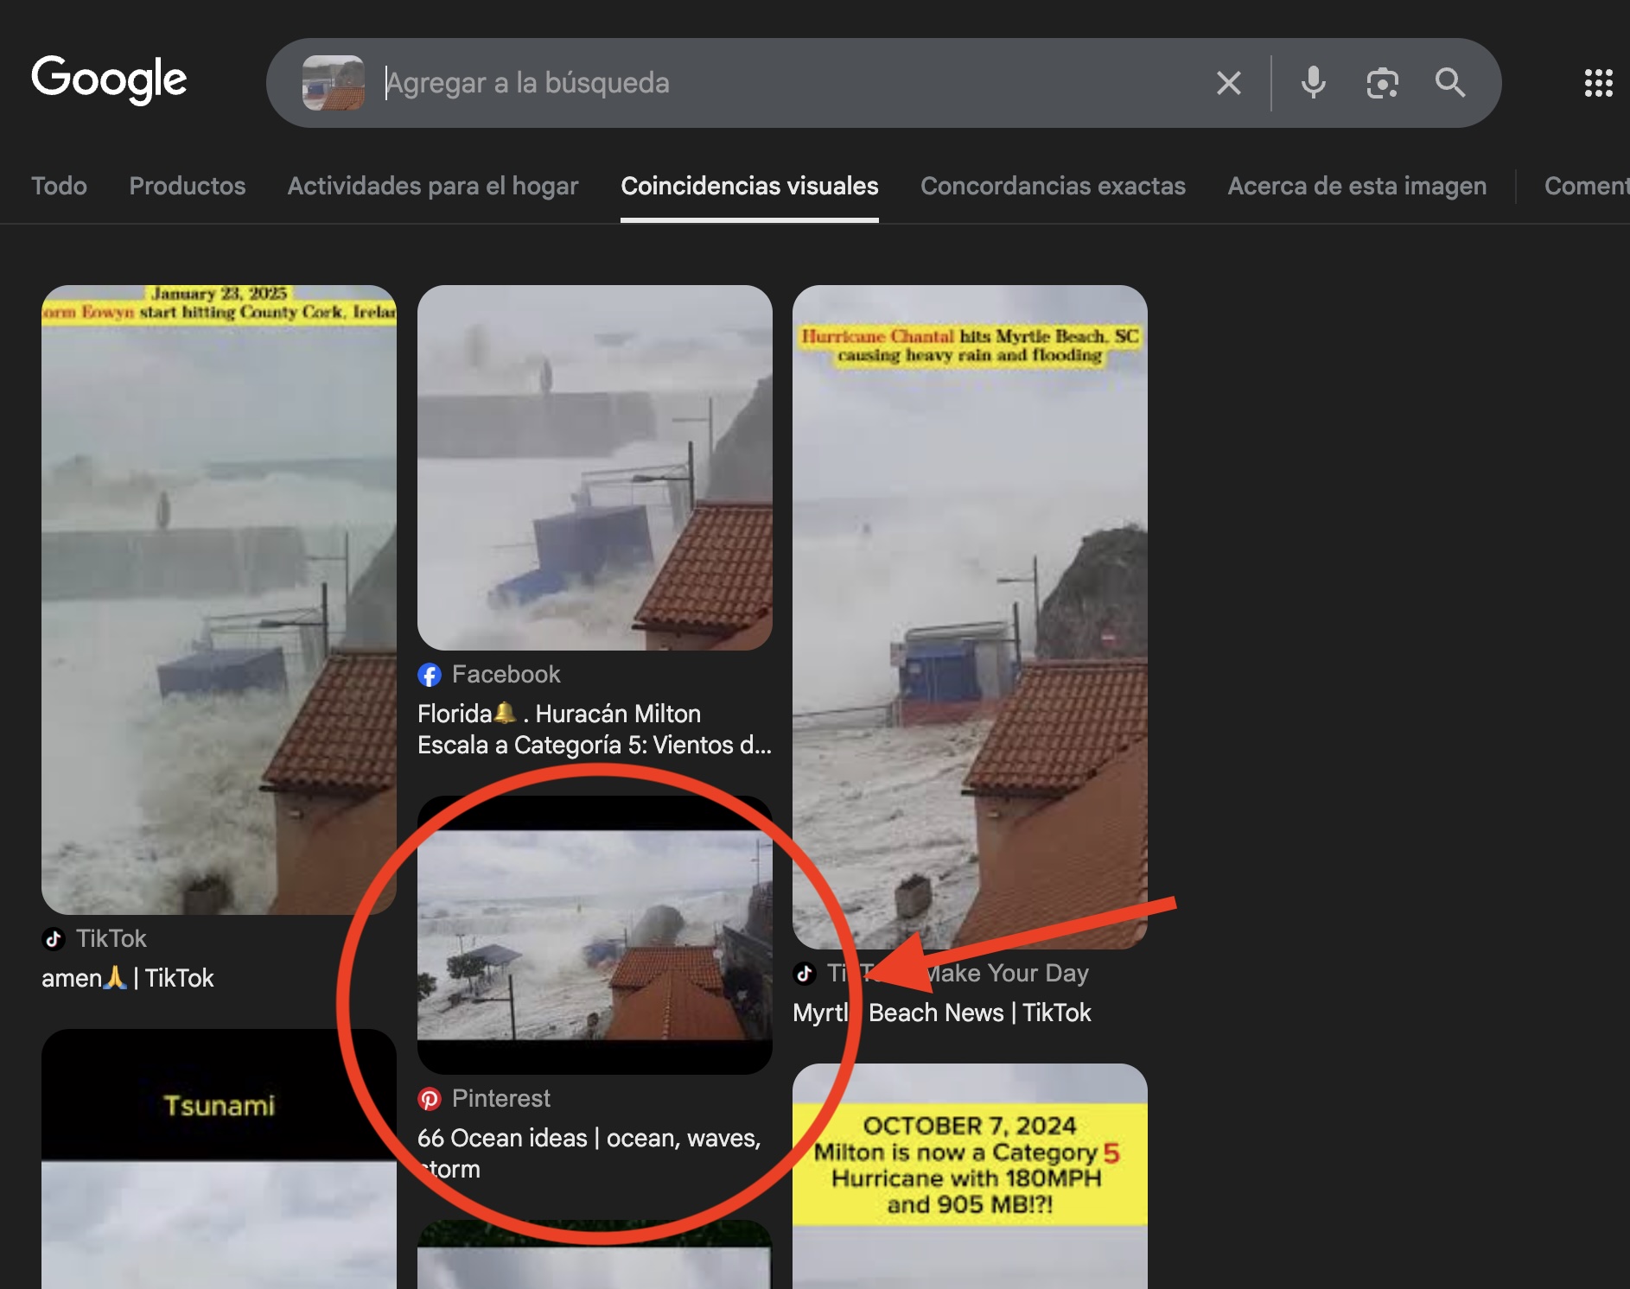Open the Storm Eowyn County Cork image result

219,600
